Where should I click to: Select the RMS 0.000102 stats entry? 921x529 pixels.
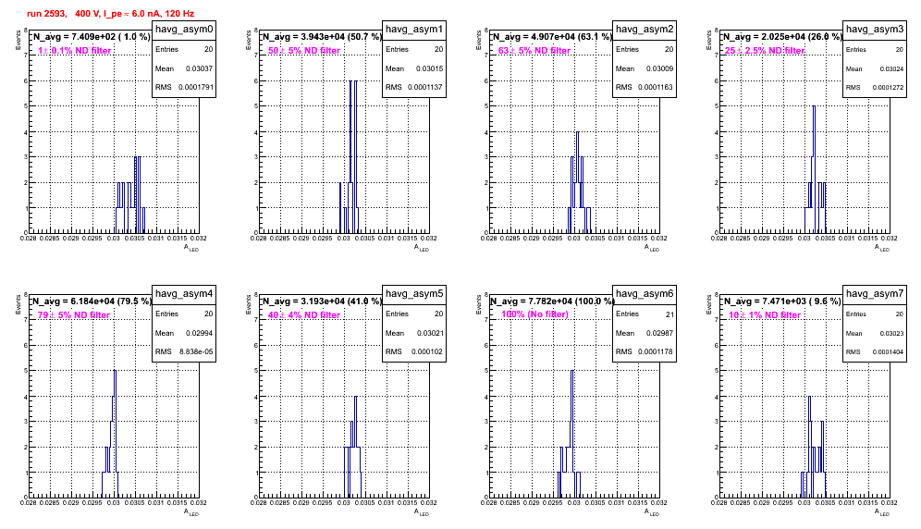414,351
